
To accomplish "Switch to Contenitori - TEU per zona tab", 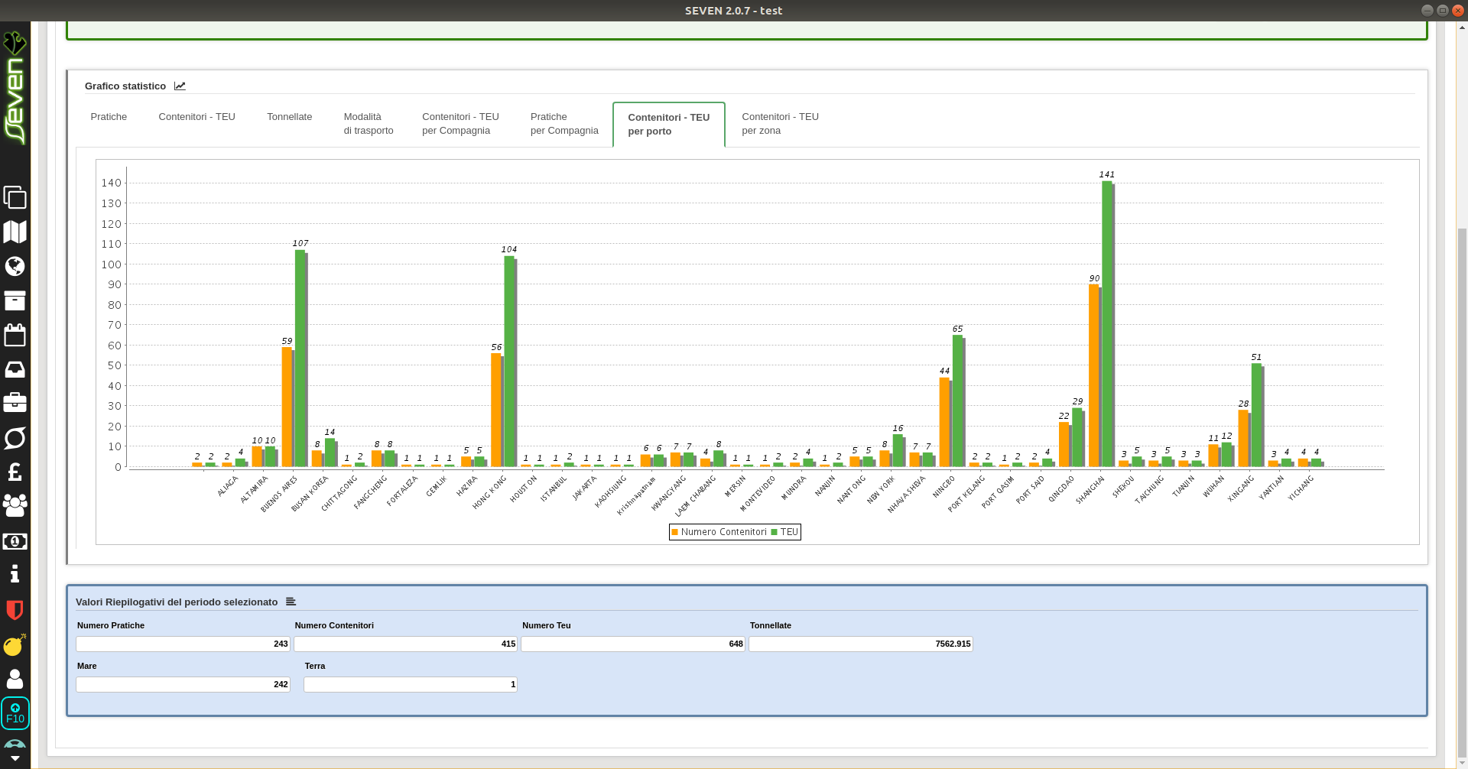I will 780,124.
